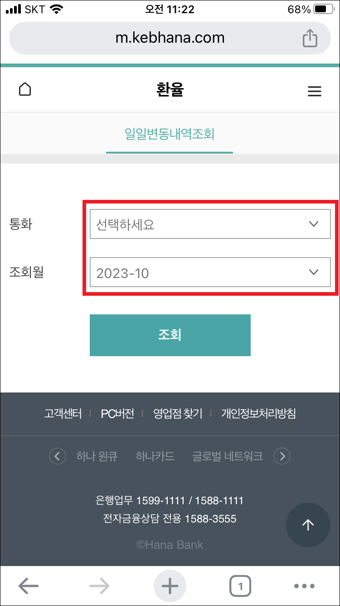
Task: Advance the footer carousel with the right arrow
Action: (282, 456)
